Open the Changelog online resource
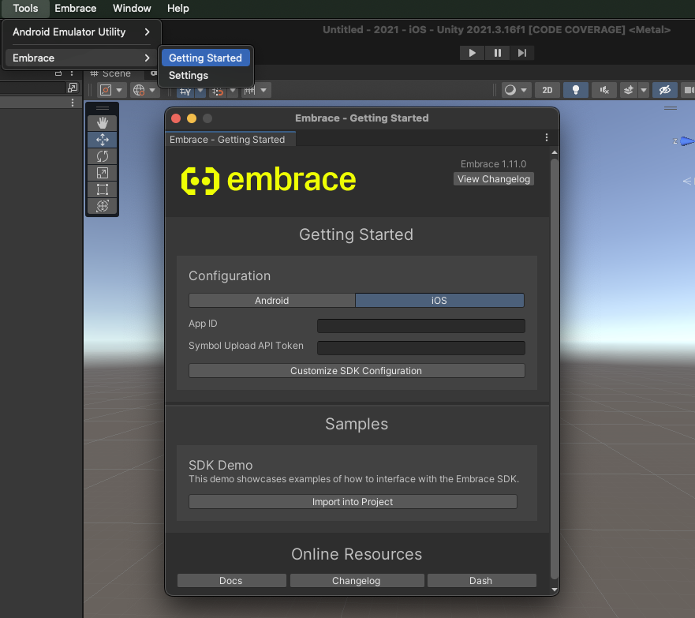The height and width of the screenshot is (618, 695). tap(357, 581)
